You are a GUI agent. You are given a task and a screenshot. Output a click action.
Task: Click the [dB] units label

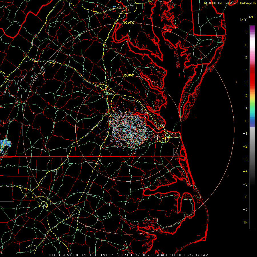244,20
